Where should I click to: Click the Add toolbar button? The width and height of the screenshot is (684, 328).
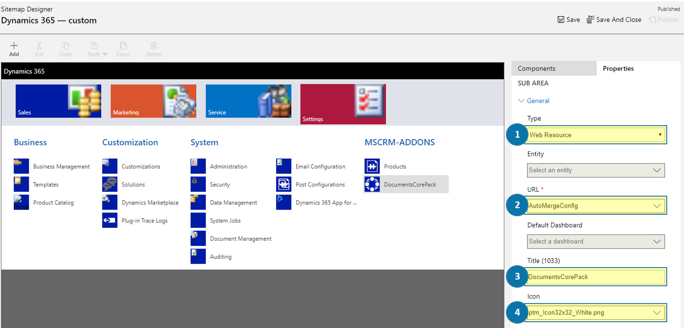click(14, 48)
